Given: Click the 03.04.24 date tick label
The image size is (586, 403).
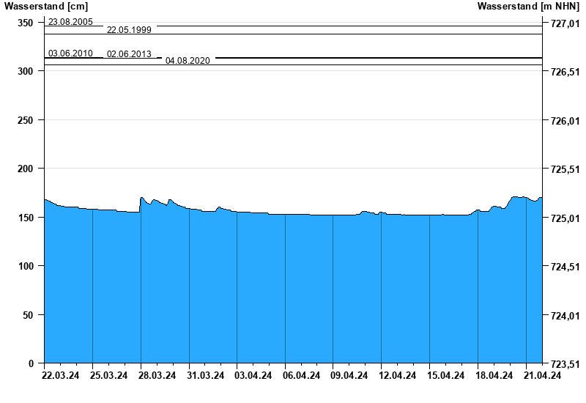Looking at the screenshot, I should pos(253,376).
